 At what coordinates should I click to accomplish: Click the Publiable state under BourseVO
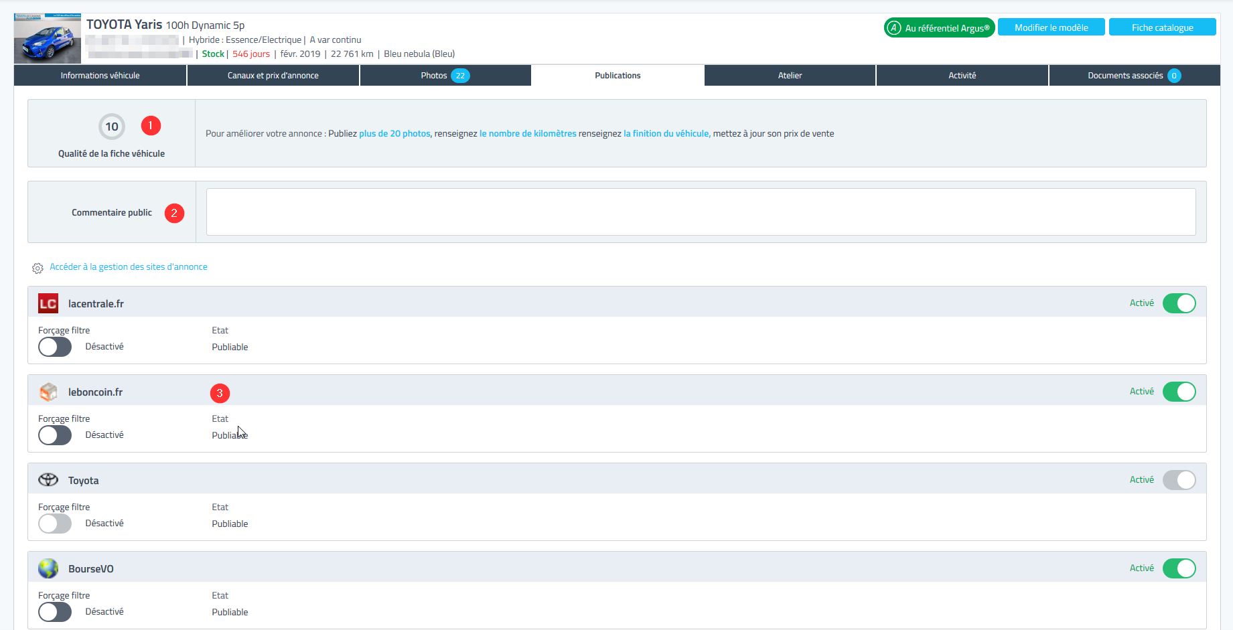230,613
